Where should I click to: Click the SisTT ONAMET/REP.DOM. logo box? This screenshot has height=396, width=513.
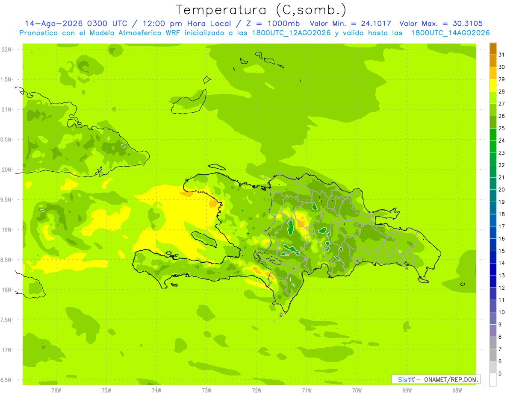[x=436, y=379]
